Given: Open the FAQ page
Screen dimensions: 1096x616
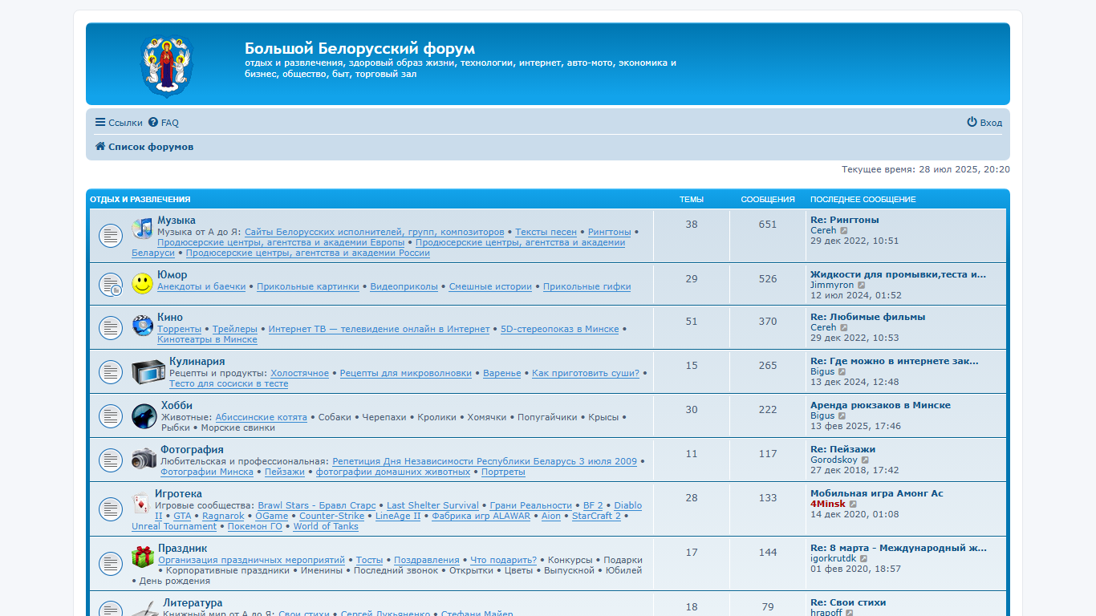Looking at the screenshot, I should [x=164, y=123].
